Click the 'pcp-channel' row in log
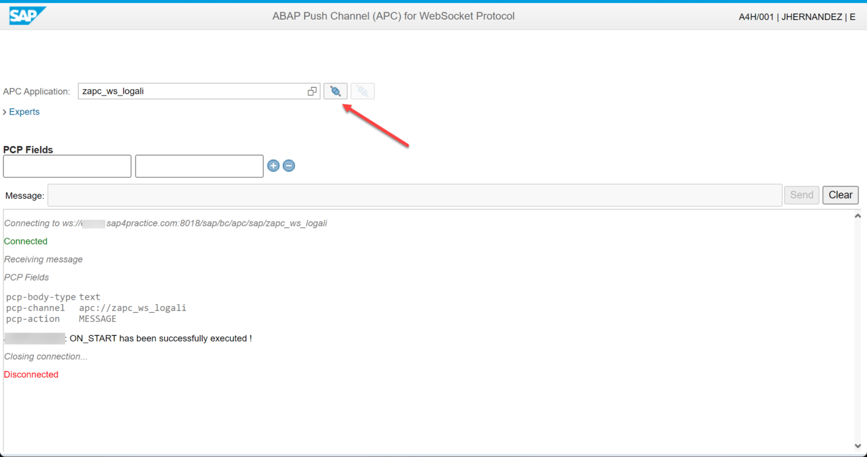This screenshot has height=457, width=867. tap(96, 308)
